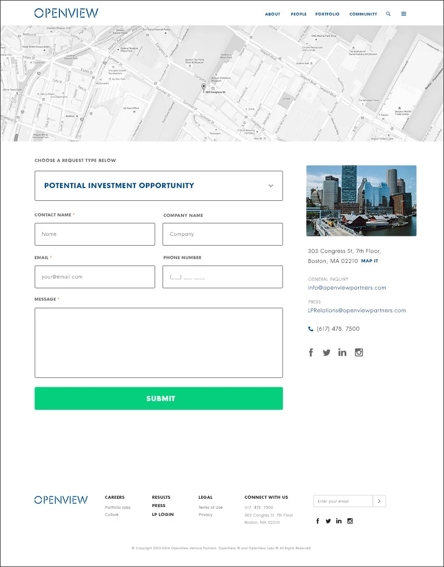This screenshot has width=444, height=567.
Task: Click the Map It link
Action: [370, 261]
